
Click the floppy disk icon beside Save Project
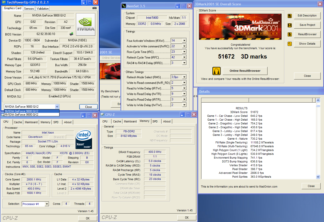290,25
